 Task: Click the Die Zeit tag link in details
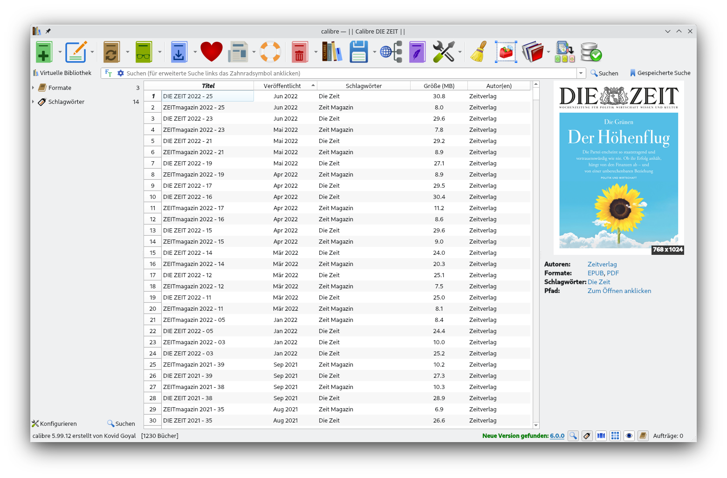tap(599, 282)
